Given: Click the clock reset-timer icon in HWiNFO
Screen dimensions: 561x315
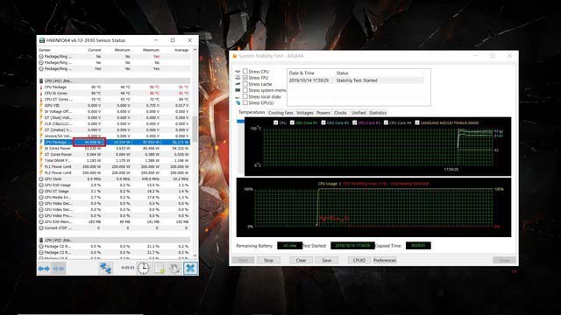Looking at the screenshot, I should click(x=143, y=269).
